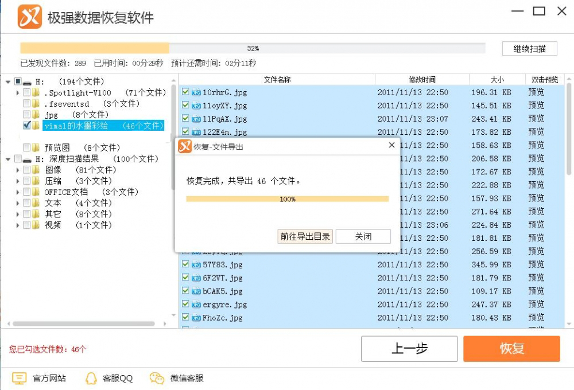The height and width of the screenshot is (390, 574).
Task: Uncheck the 11PqAX.jpg file
Action: tap(185, 119)
